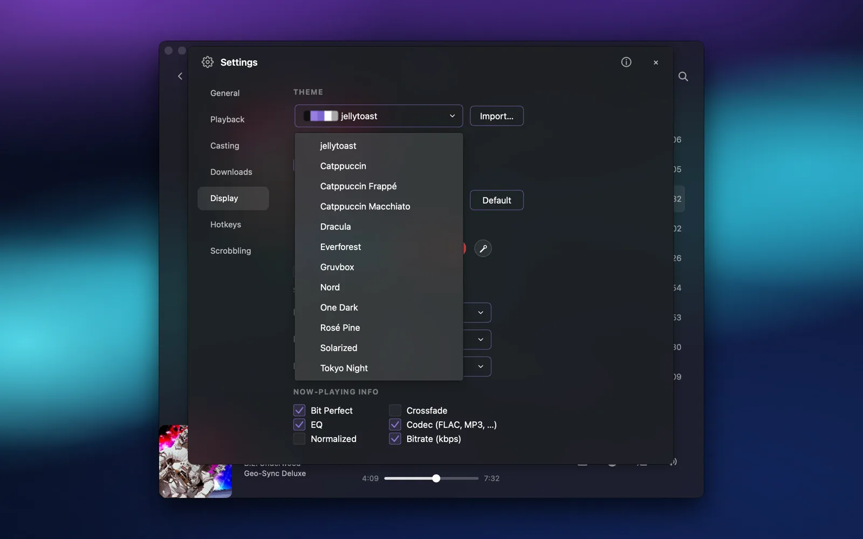Open search with the magnifier icon

[x=683, y=77]
